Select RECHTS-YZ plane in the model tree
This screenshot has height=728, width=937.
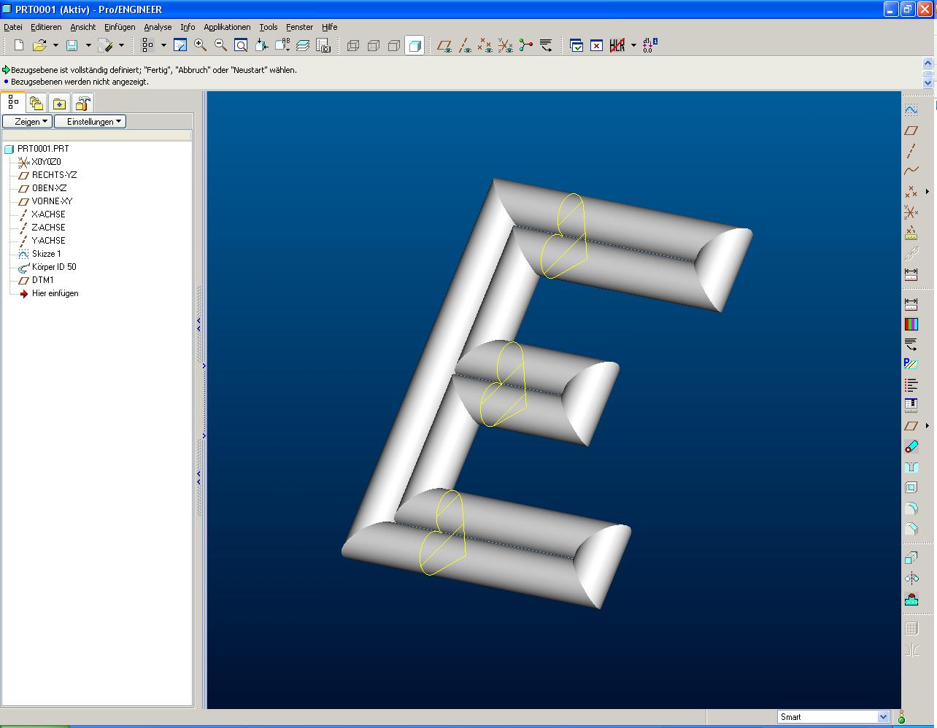pyautogui.click(x=54, y=175)
